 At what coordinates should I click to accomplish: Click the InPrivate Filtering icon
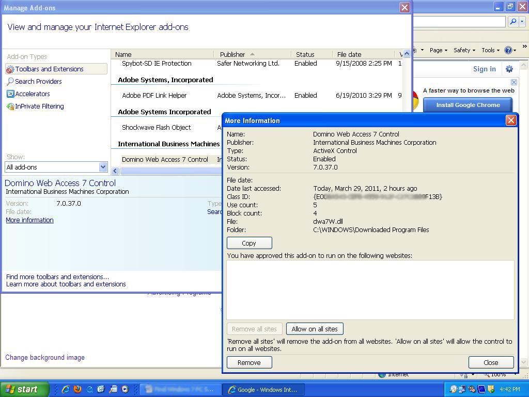(10, 106)
